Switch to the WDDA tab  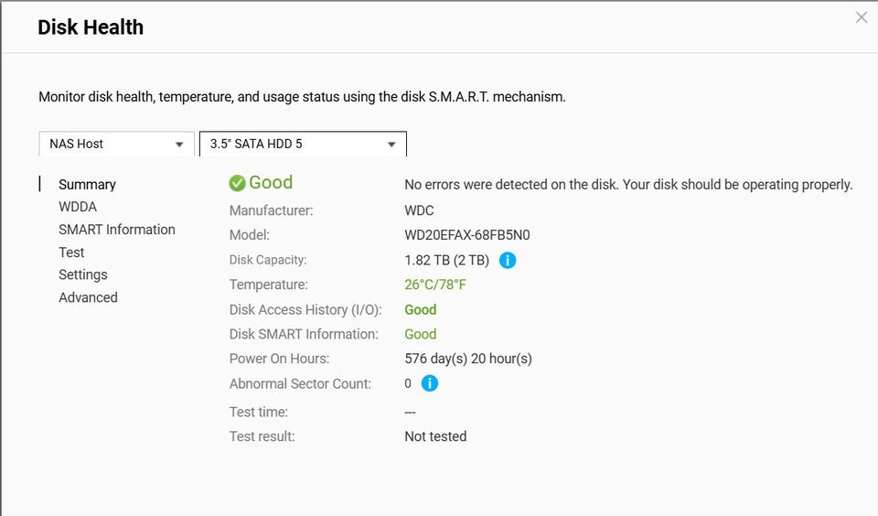pos(78,207)
